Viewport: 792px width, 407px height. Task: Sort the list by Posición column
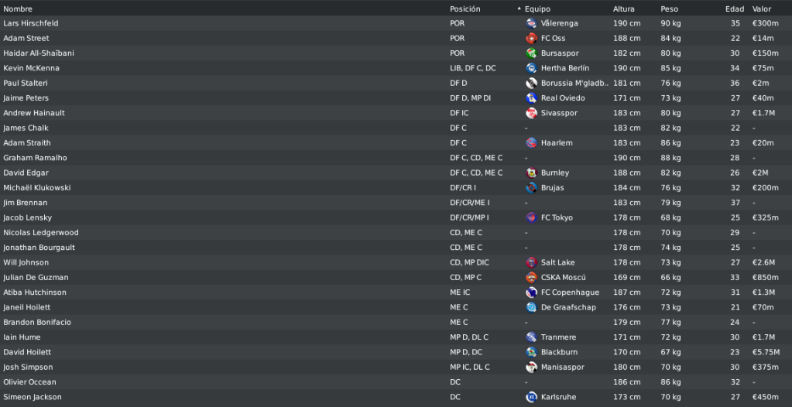[465, 9]
